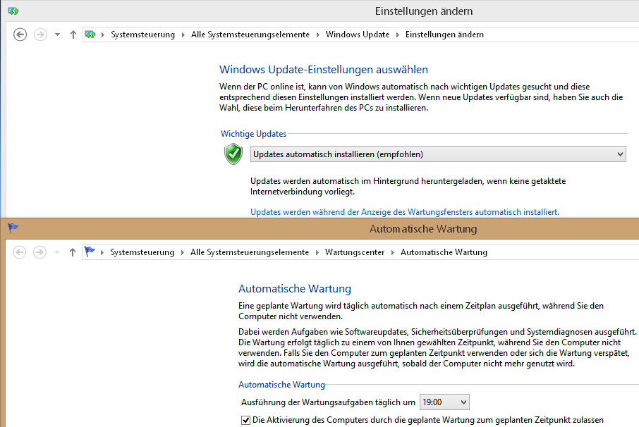Go forward in the Automatische Wartung window

pos(39,252)
